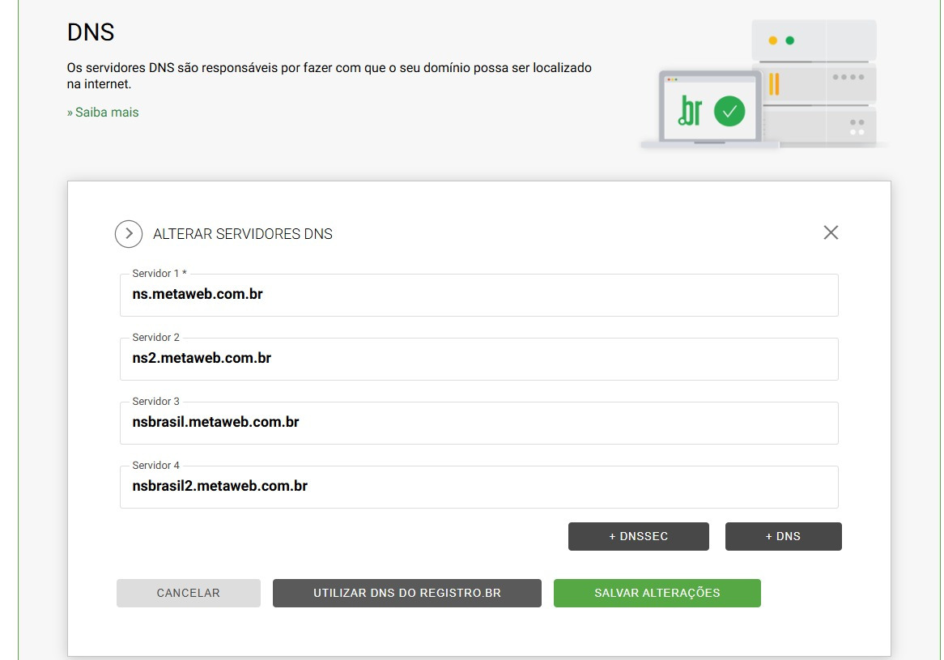Click the Servidor 1 * field label

click(159, 274)
